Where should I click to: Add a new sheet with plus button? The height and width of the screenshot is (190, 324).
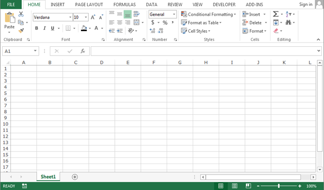point(75,177)
